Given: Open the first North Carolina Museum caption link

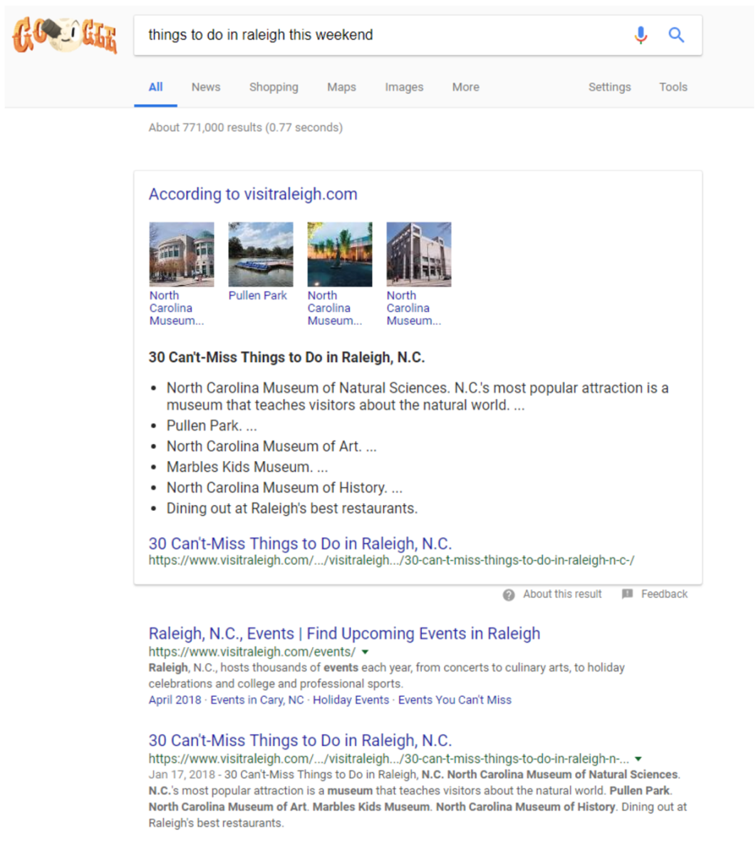Looking at the screenshot, I should coord(177,308).
